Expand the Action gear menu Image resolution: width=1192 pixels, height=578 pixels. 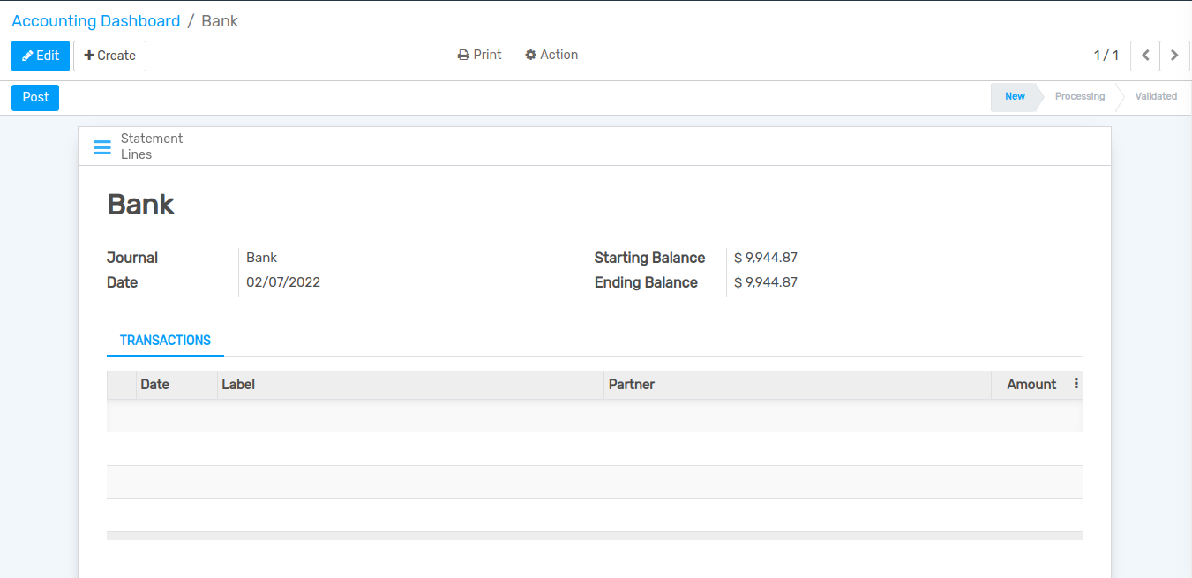coord(551,55)
